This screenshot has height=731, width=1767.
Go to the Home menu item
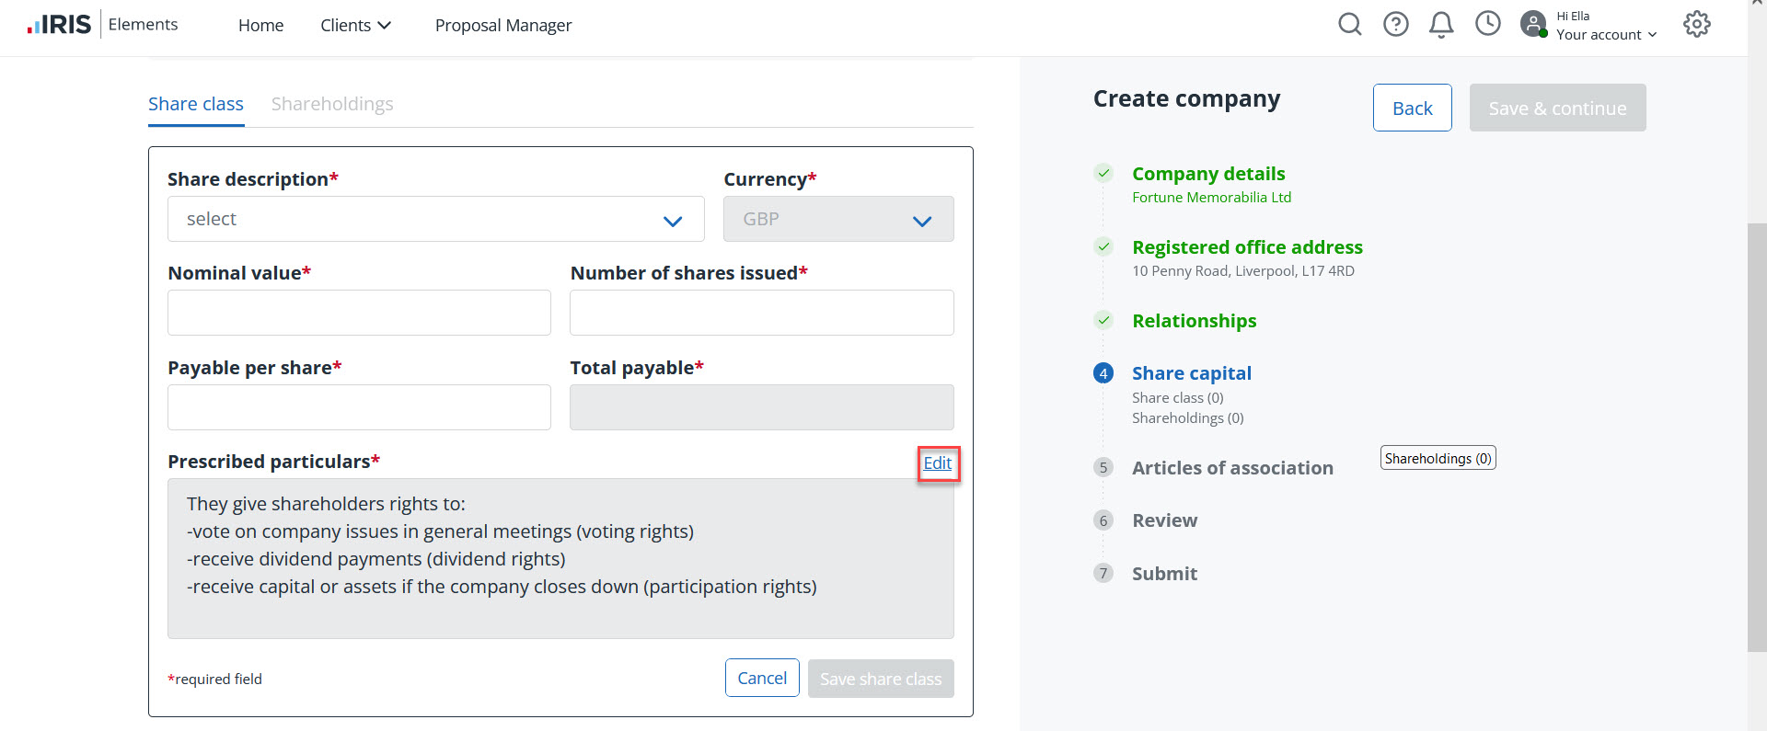[260, 26]
